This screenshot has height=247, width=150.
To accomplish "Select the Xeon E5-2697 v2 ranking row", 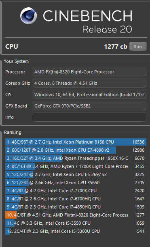I will click(x=76, y=174).
